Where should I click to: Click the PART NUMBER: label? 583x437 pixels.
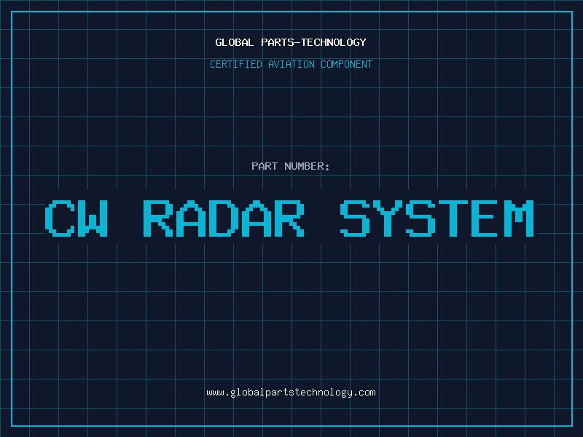(290, 166)
